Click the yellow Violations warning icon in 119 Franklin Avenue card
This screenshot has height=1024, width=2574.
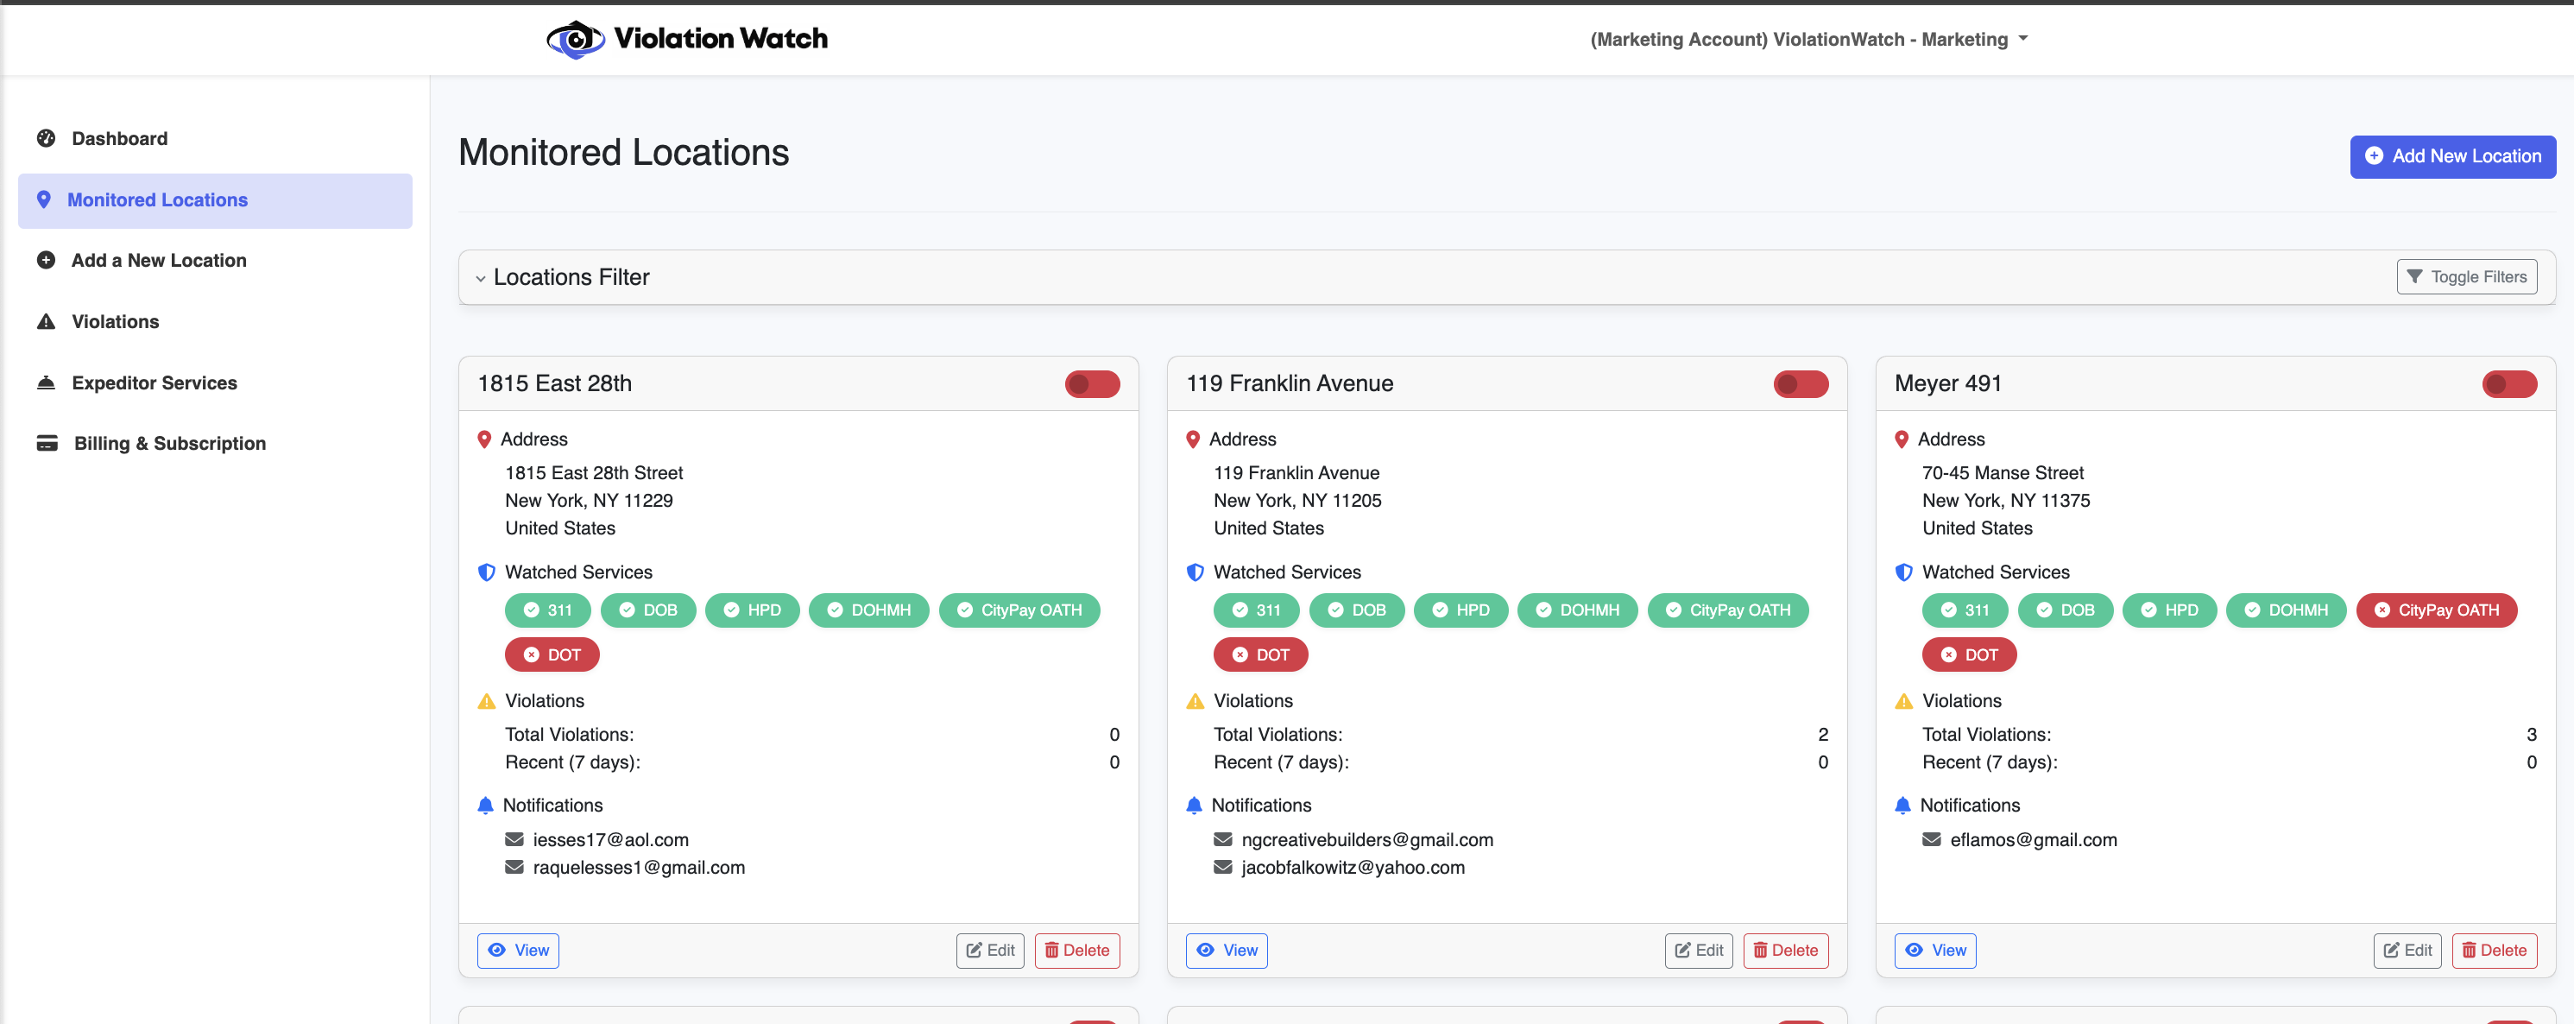pos(1195,700)
